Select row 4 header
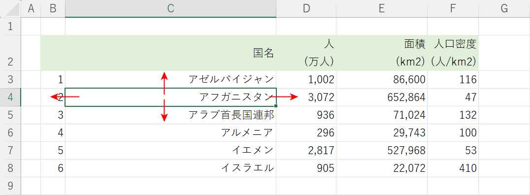Image resolution: width=530 pixels, height=195 pixels. (10, 97)
